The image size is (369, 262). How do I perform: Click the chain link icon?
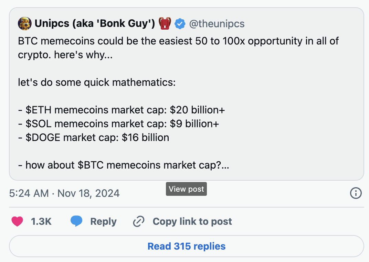click(139, 221)
